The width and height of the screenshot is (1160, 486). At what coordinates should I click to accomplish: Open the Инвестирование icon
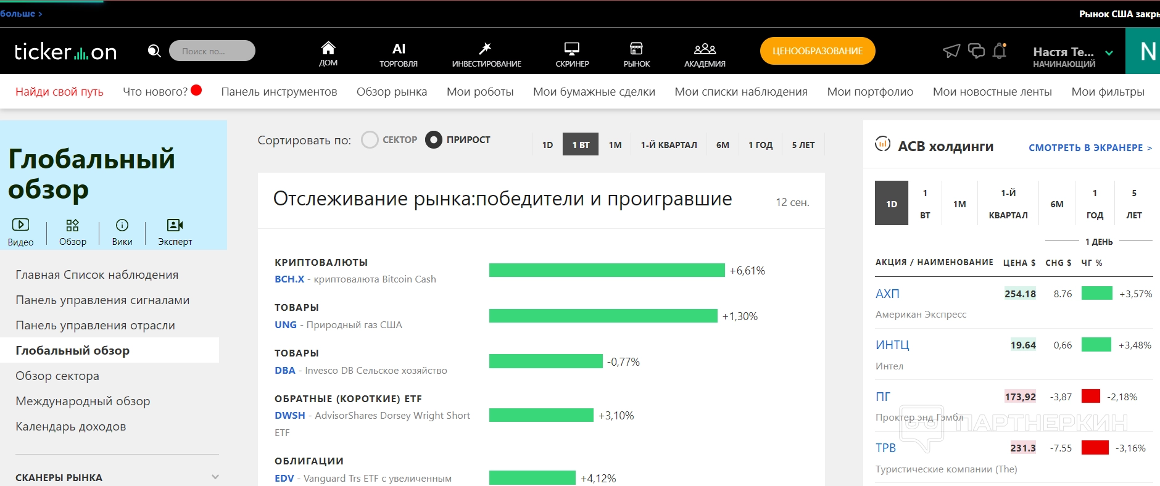tap(486, 48)
